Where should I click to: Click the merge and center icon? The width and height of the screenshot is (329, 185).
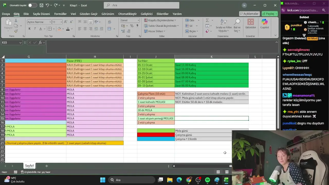pos(109,29)
